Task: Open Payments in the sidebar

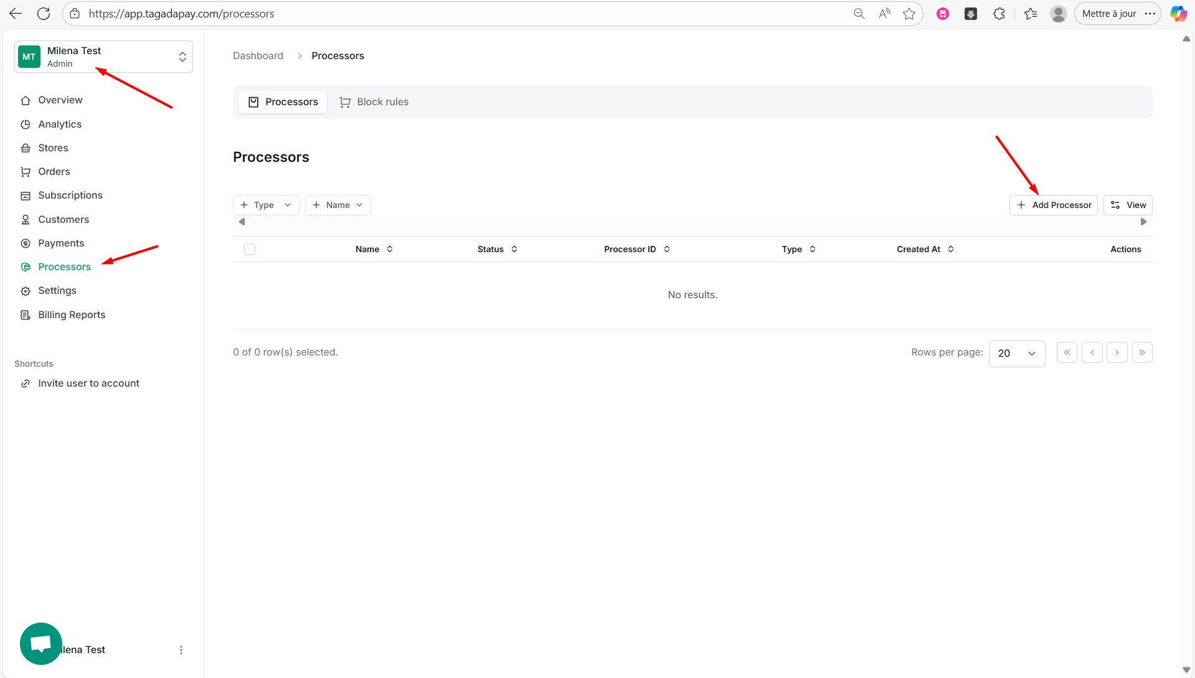Action: pyautogui.click(x=61, y=243)
